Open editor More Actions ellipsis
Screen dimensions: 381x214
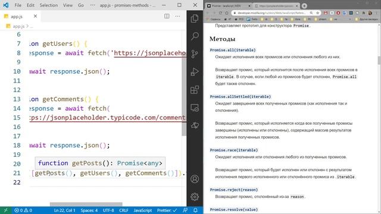177,16
